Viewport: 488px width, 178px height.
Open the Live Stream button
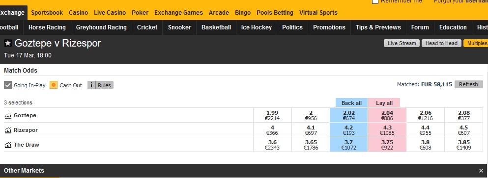402,43
